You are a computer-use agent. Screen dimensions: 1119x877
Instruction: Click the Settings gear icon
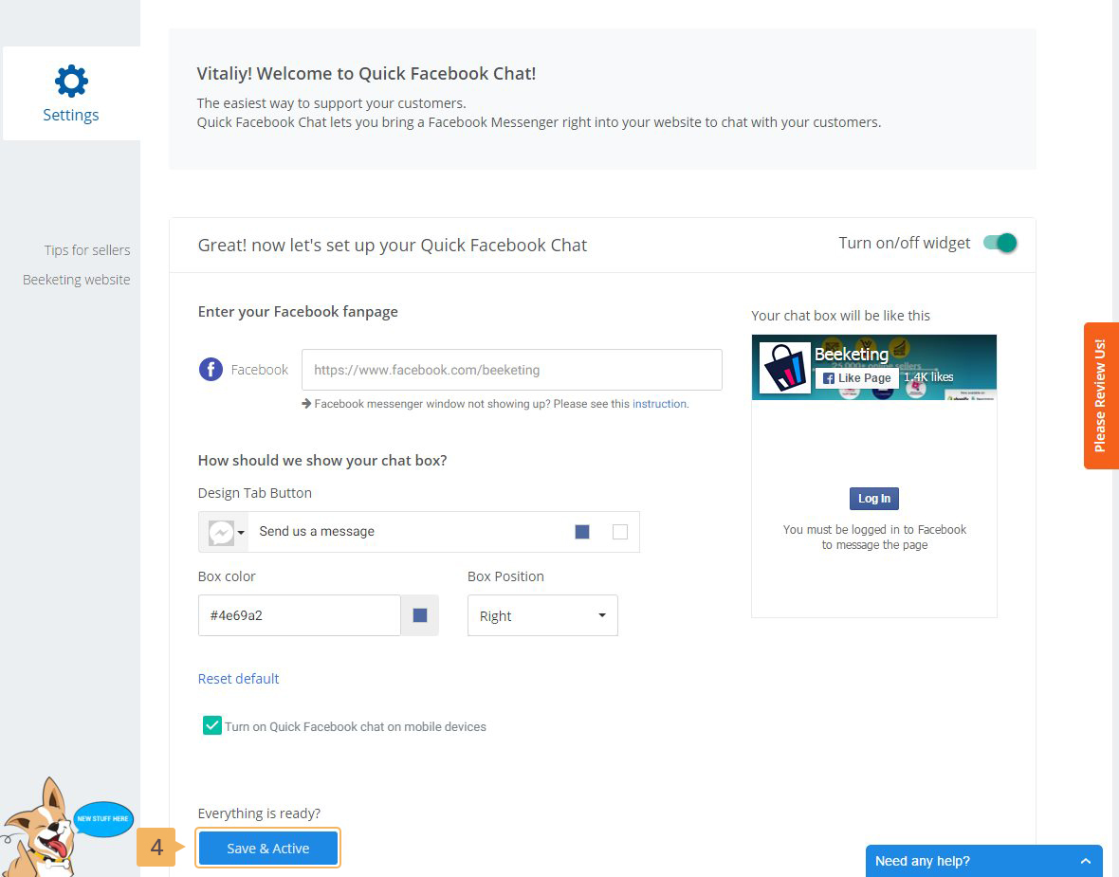pos(71,82)
